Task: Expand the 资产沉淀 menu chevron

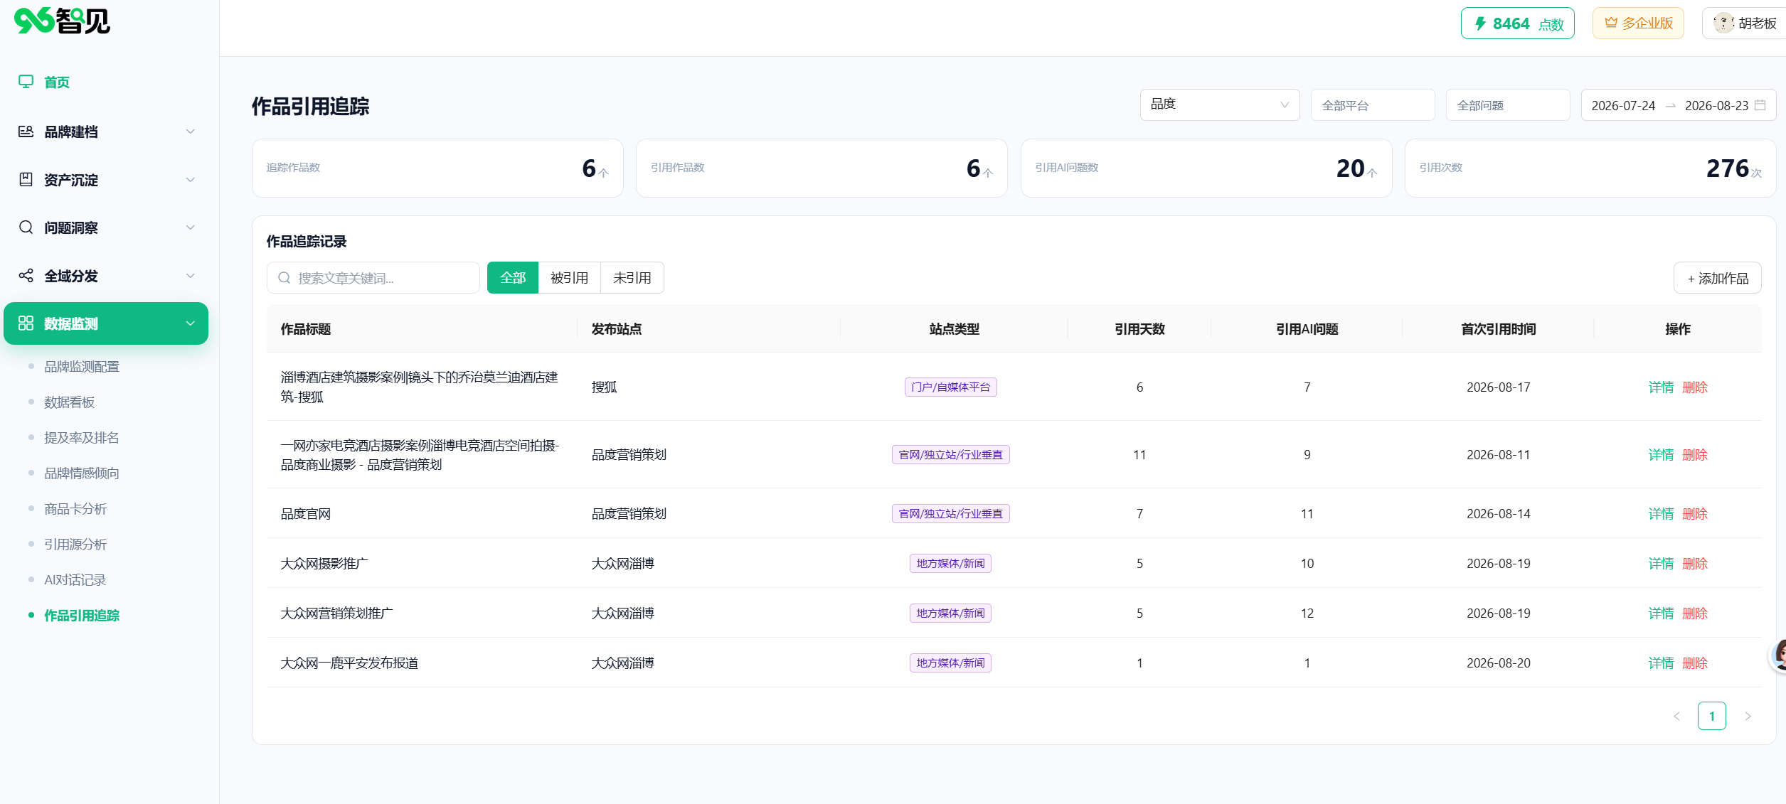Action: pos(190,180)
